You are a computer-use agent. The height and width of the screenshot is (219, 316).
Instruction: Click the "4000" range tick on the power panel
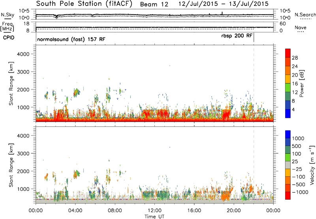coord(23,54)
